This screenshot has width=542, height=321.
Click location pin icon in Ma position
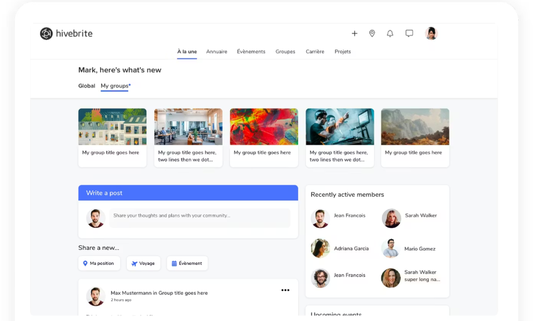click(86, 264)
